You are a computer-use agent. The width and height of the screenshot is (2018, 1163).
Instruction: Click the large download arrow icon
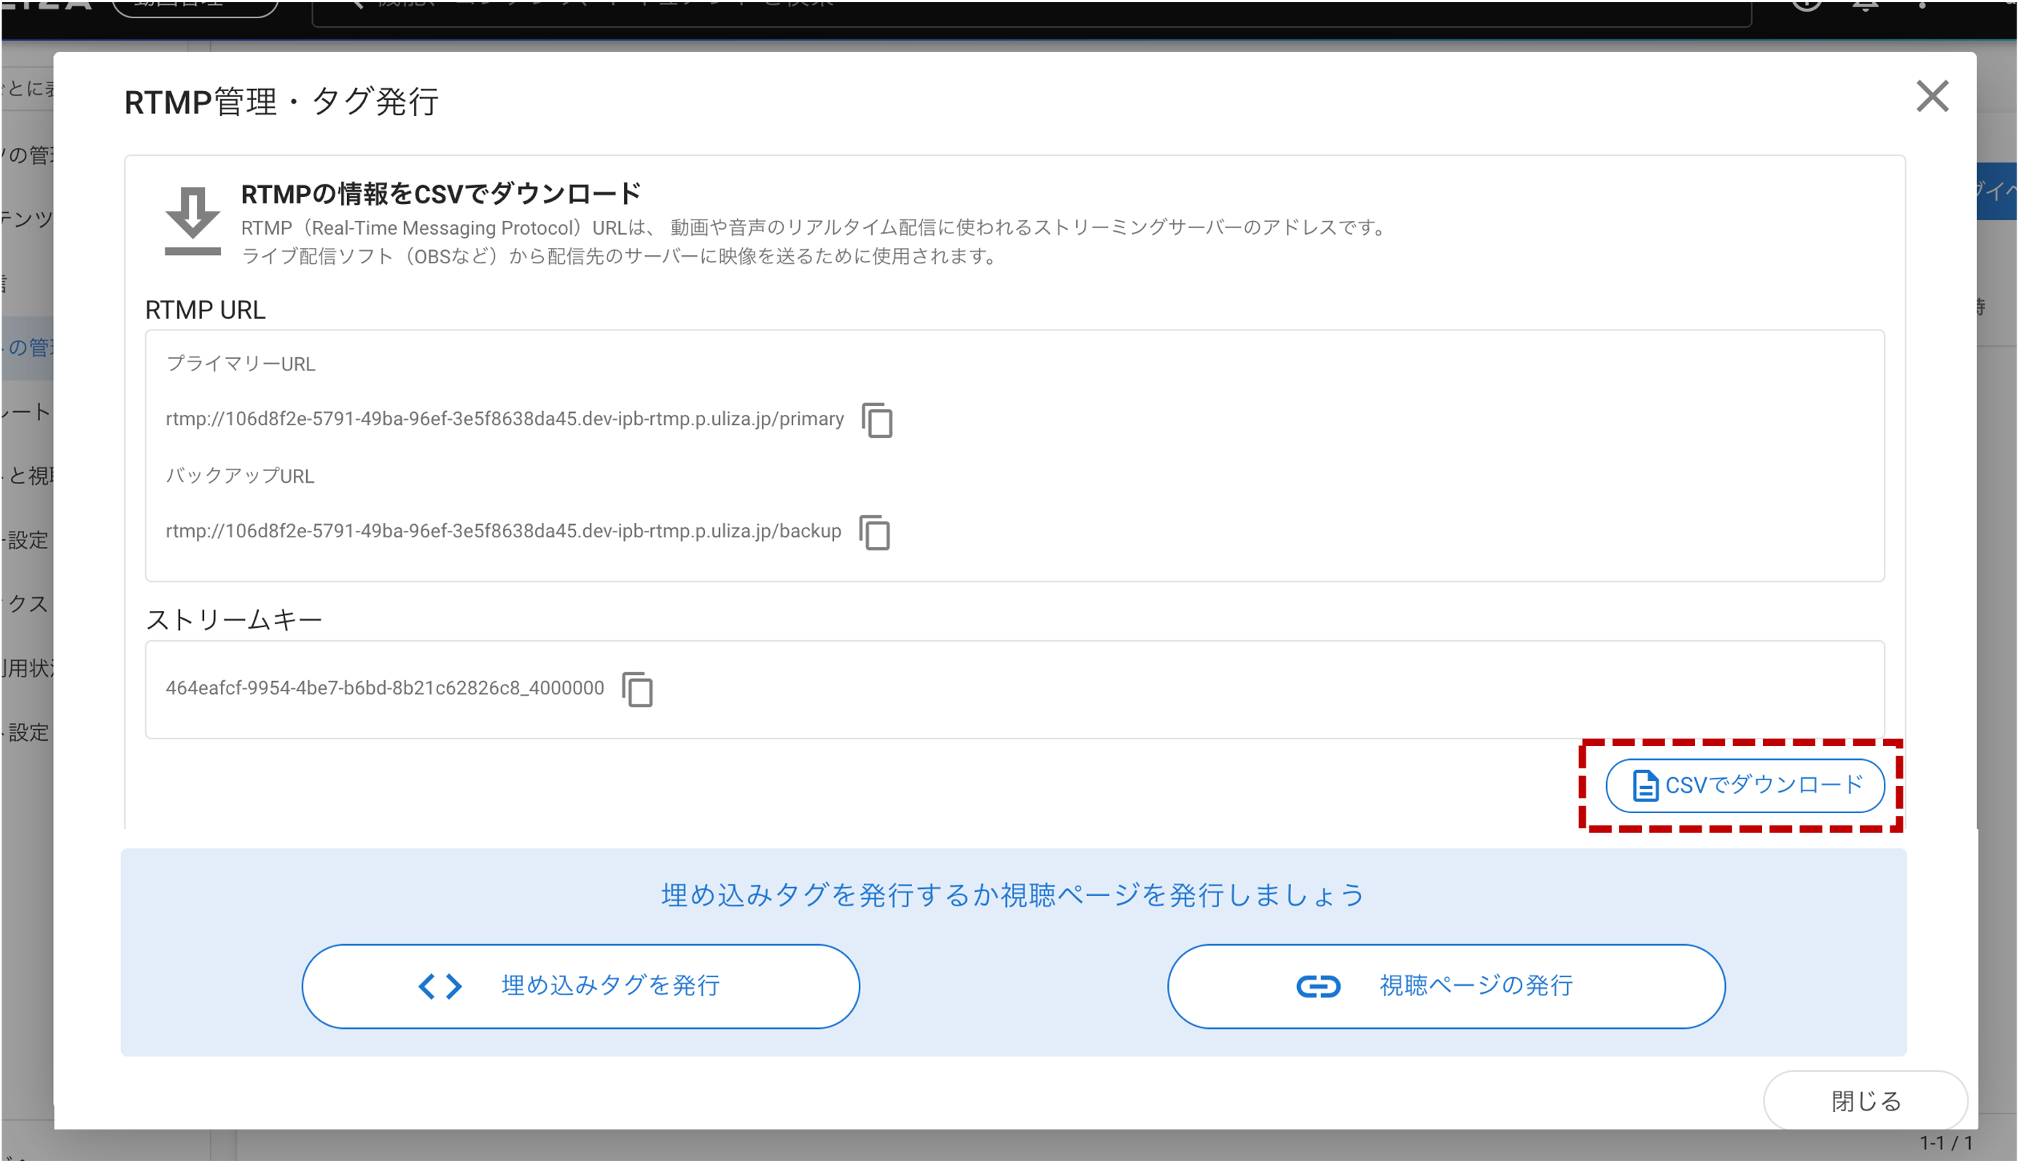coord(192,221)
